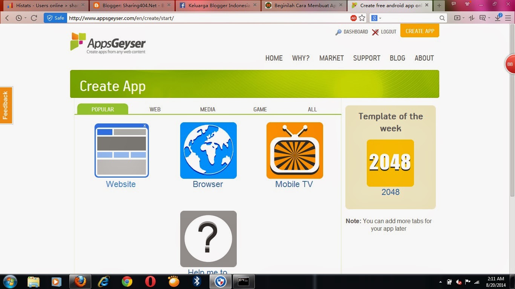Choose the Browser template globe icon
The width and height of the screenshot is (515, 289).
pos(208,150)
